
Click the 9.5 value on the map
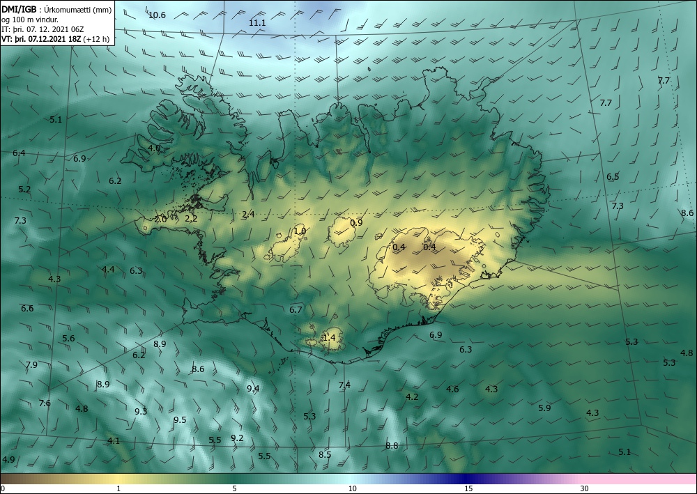[180, 420]
